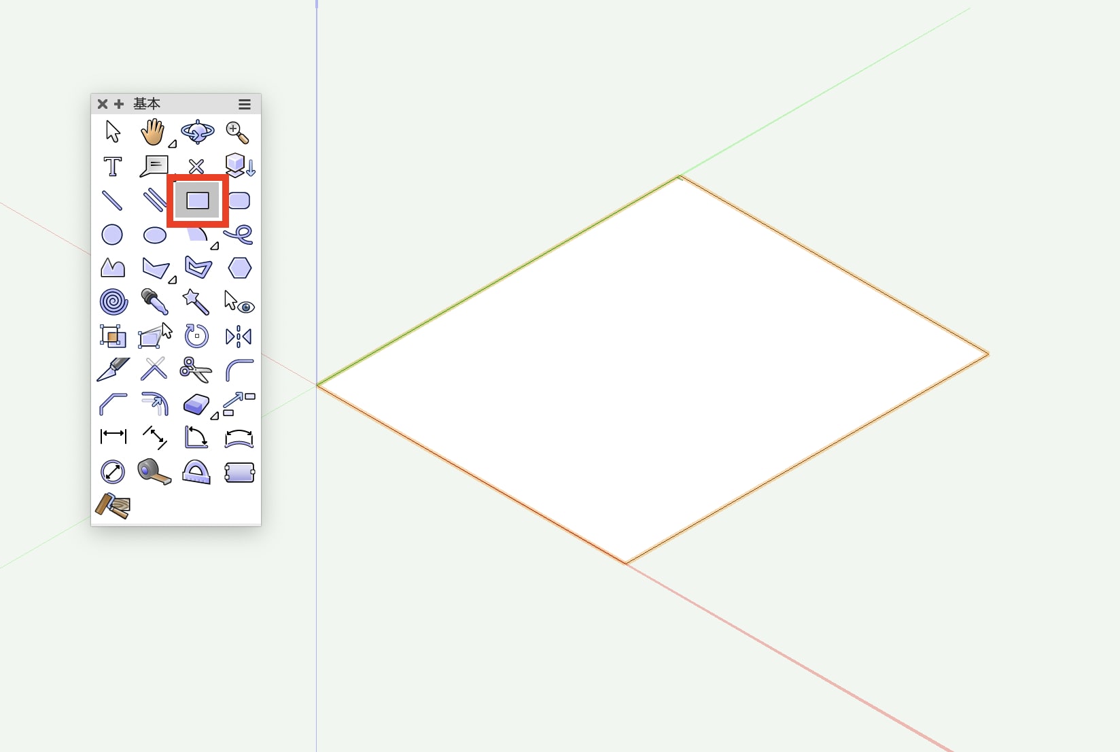Expand the Polygon tool flyout triangle
Image resolution: width=1120 pixels, height=752 pixels.
coord(173,279)
